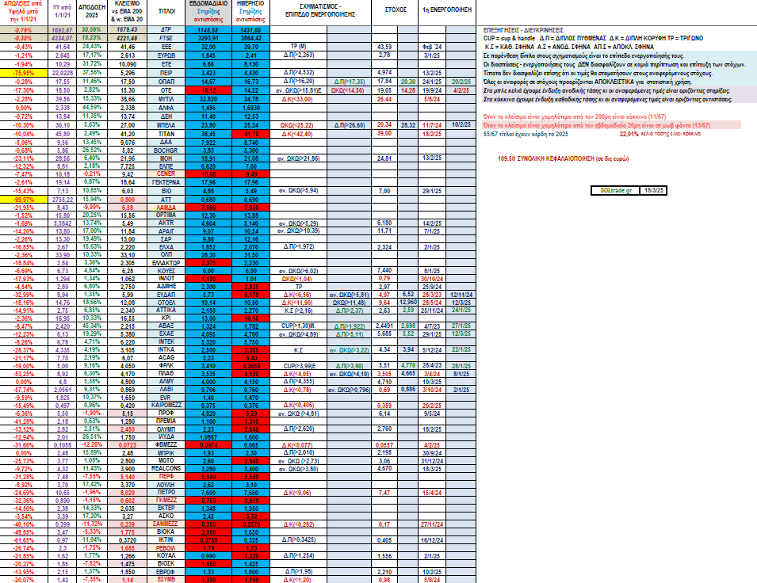Select the 'ΑΒΑΞ' ticker cell
Screen dimensions: 757x583
(166, 326)
